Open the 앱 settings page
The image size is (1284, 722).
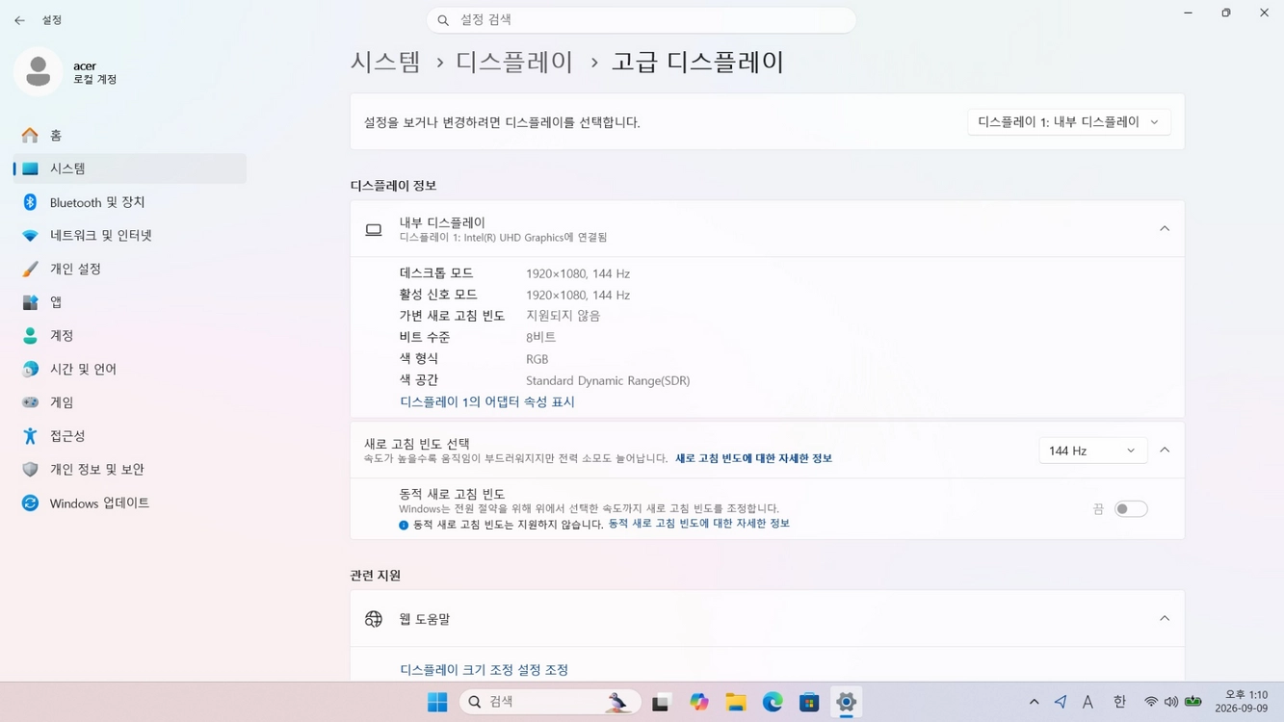pyautogui.click(x=130, y=302)
